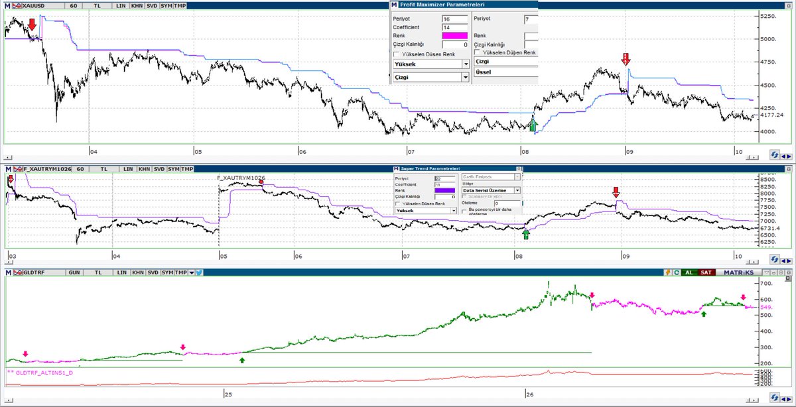Close the Super Trend Parametreleri dialog
This screenshot has height=407, width=796.
pyautogui.click(x=519, y=168)
